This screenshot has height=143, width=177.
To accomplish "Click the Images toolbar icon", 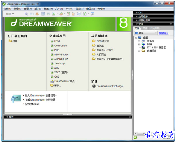I will 54,14.
